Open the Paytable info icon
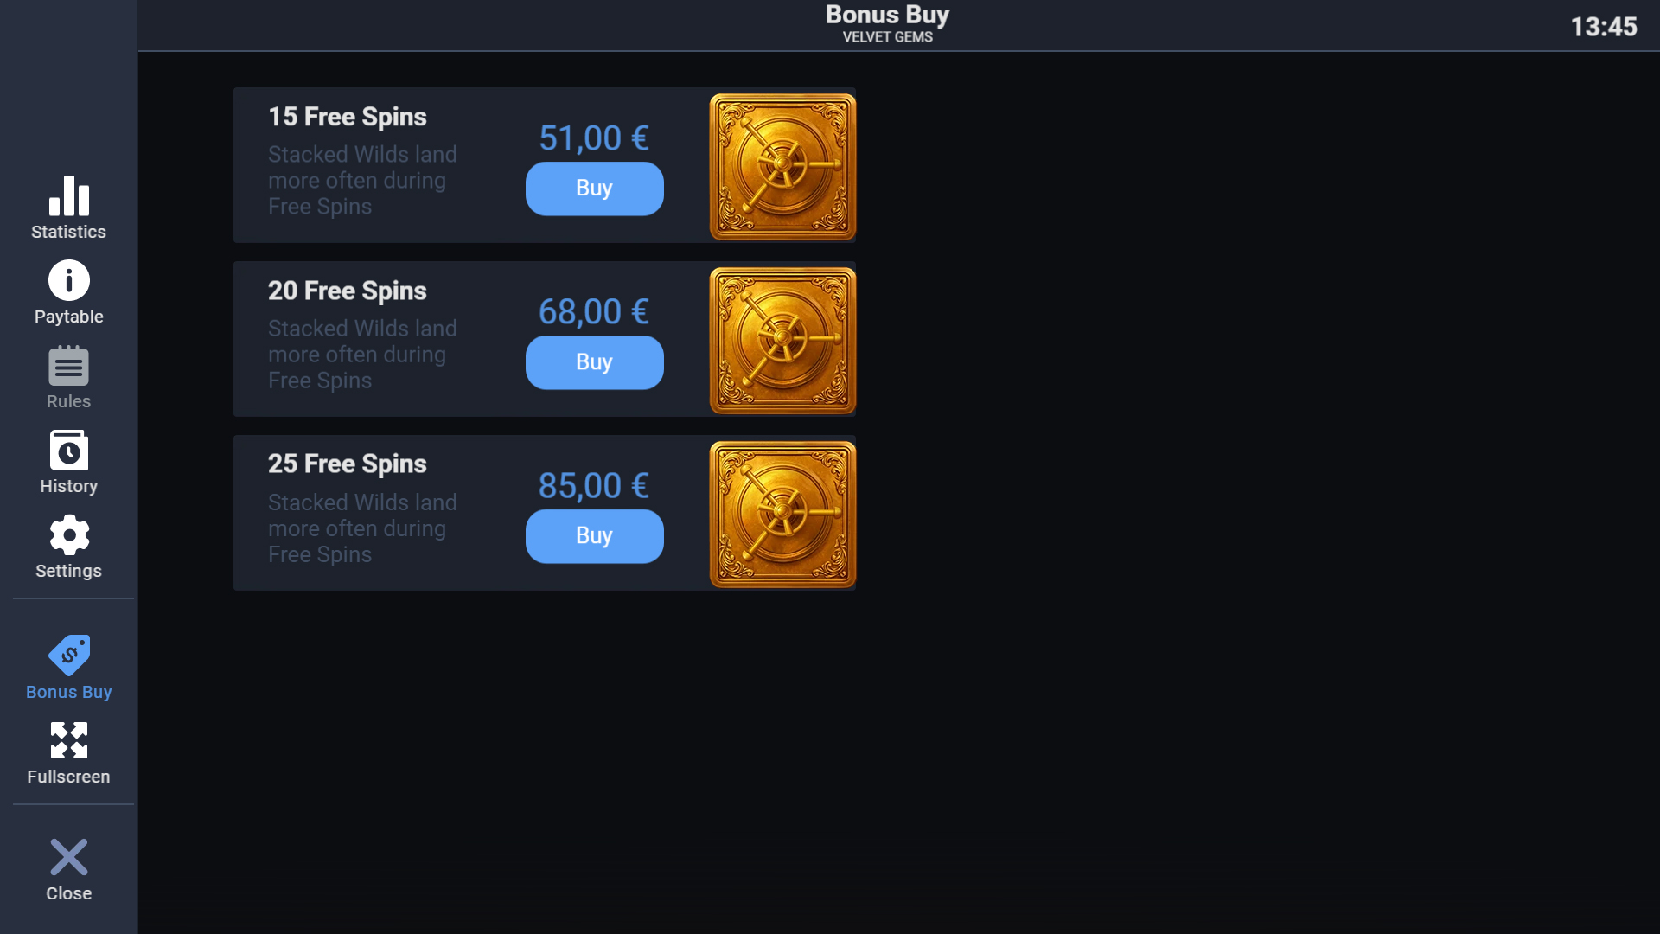The image size is (1660, 934). coord(69,281)
